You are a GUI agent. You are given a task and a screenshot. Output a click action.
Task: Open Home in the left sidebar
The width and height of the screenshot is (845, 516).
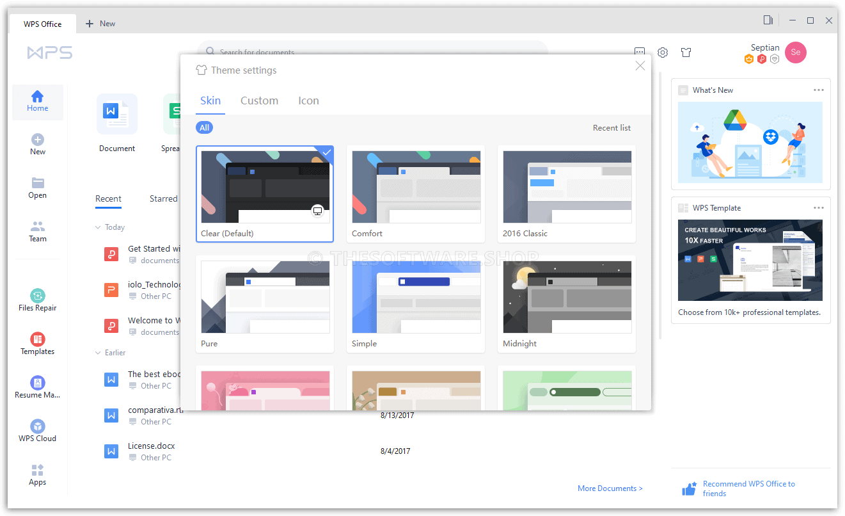37,102
